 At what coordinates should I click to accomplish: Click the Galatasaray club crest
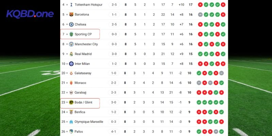(x=71, y=73)
